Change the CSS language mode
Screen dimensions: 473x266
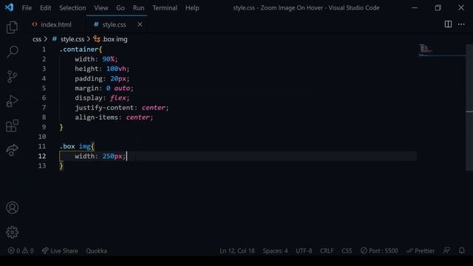tap(347, 250)
